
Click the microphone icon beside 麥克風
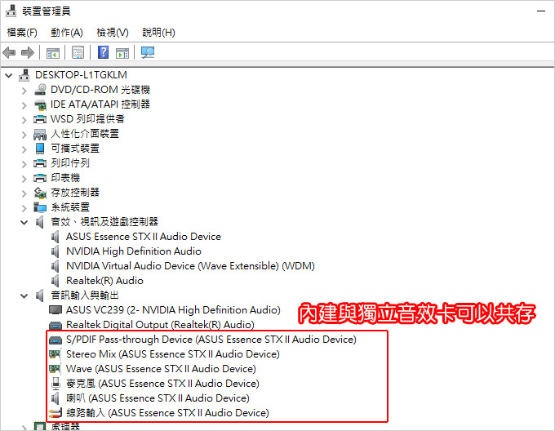(55, 384)
